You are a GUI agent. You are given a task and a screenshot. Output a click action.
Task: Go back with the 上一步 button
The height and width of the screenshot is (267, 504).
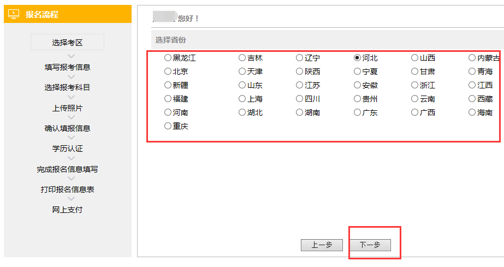[322, 245]
